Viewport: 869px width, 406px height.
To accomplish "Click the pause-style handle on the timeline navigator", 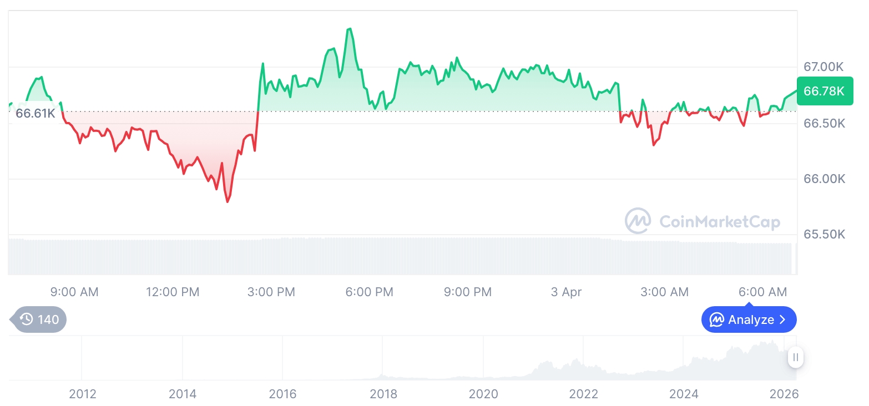I will [x=796, y=357].
